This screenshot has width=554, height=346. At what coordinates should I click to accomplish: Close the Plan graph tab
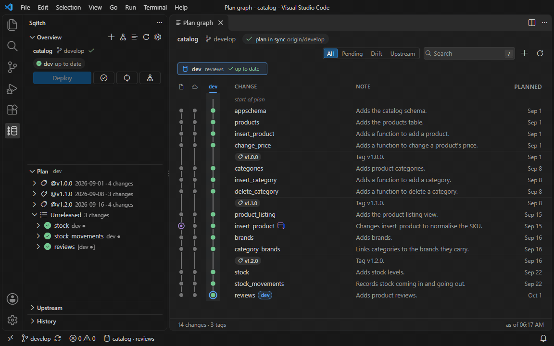point(221,23)
